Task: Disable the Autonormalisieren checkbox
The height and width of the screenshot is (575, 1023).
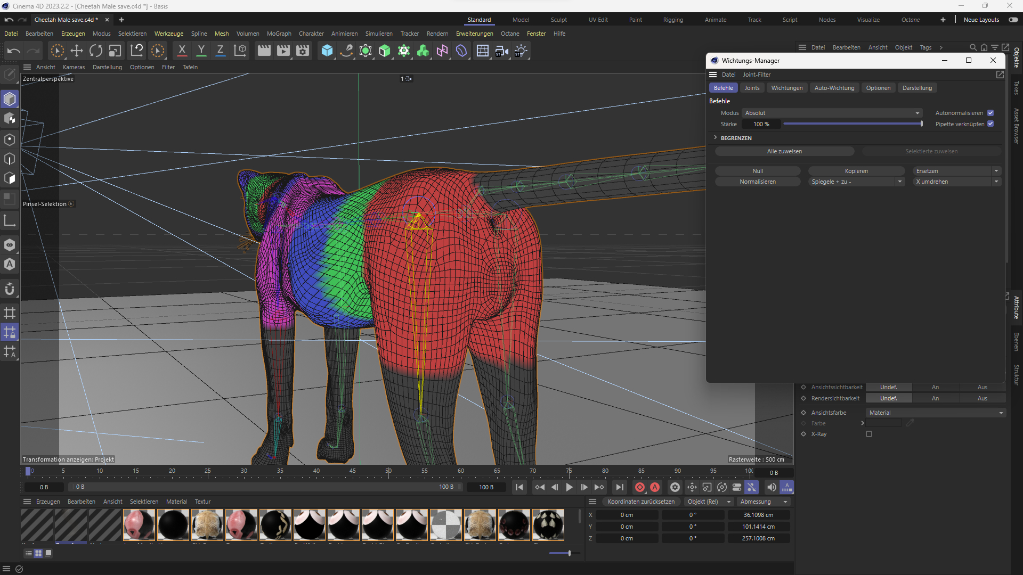Action: [x=990, y=113]
